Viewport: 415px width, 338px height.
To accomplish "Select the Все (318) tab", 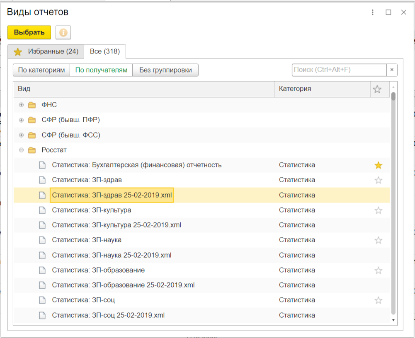I will [105, 52].
